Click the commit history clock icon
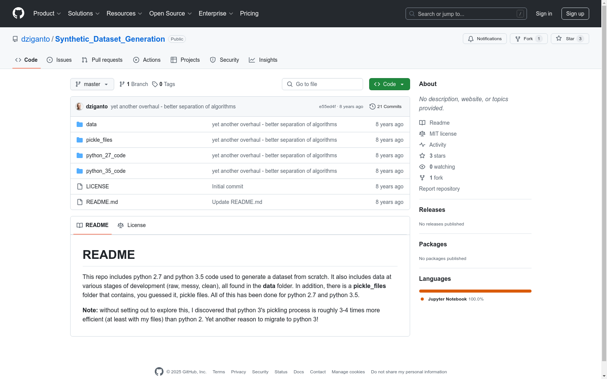The image size is (607, 379). (373, 106)
